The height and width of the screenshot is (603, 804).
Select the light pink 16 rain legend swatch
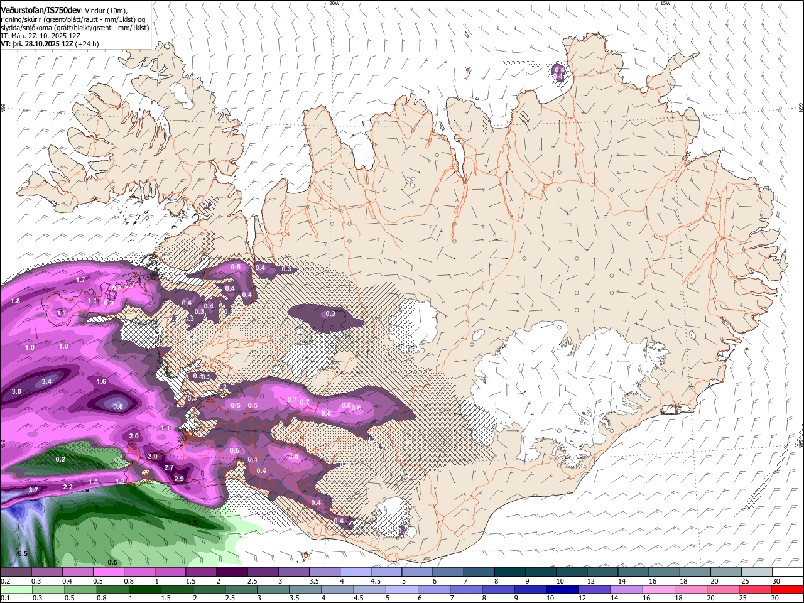click(x=659, y=589)
